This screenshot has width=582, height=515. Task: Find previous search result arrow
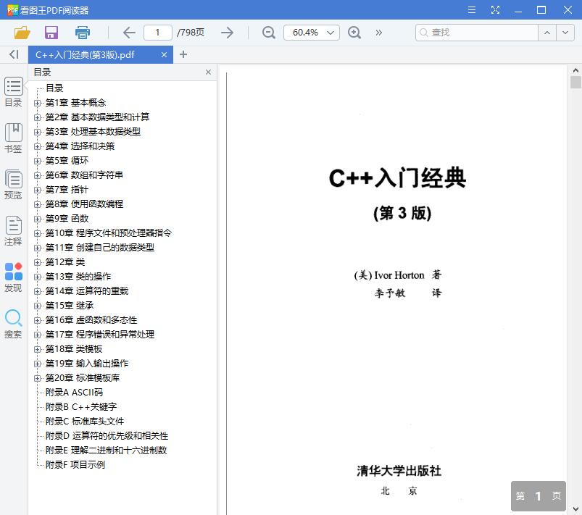click(547, 33)
